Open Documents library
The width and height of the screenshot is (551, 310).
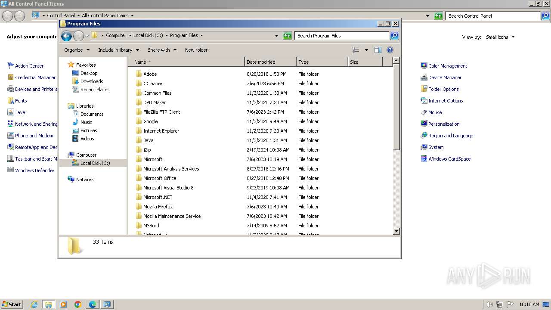[x=92, y=114]
